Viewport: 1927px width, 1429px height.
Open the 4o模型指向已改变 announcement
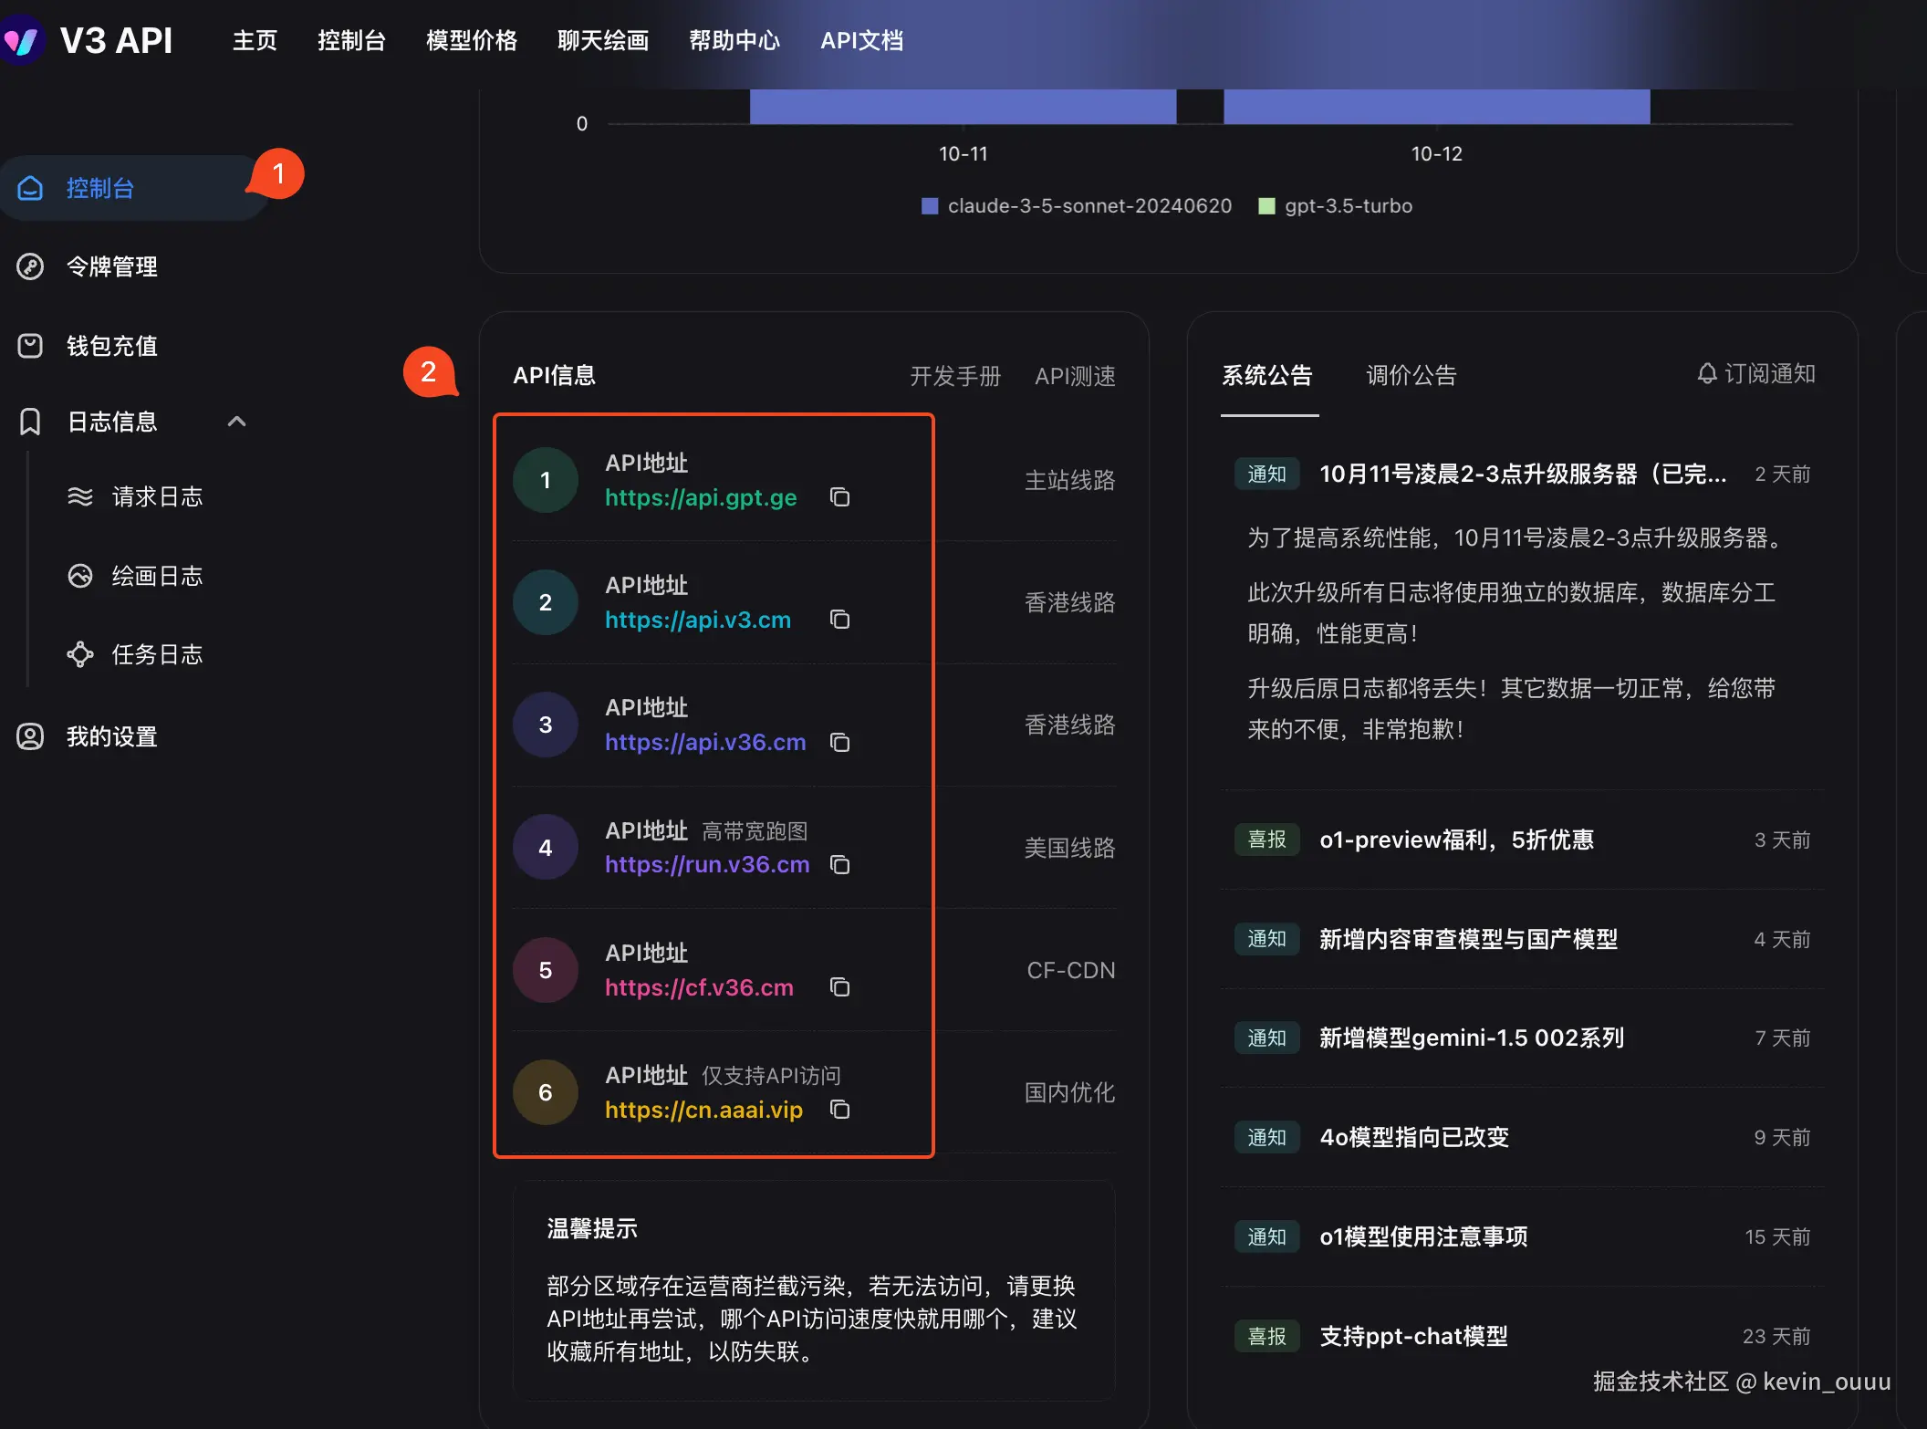[1413, 1136]
